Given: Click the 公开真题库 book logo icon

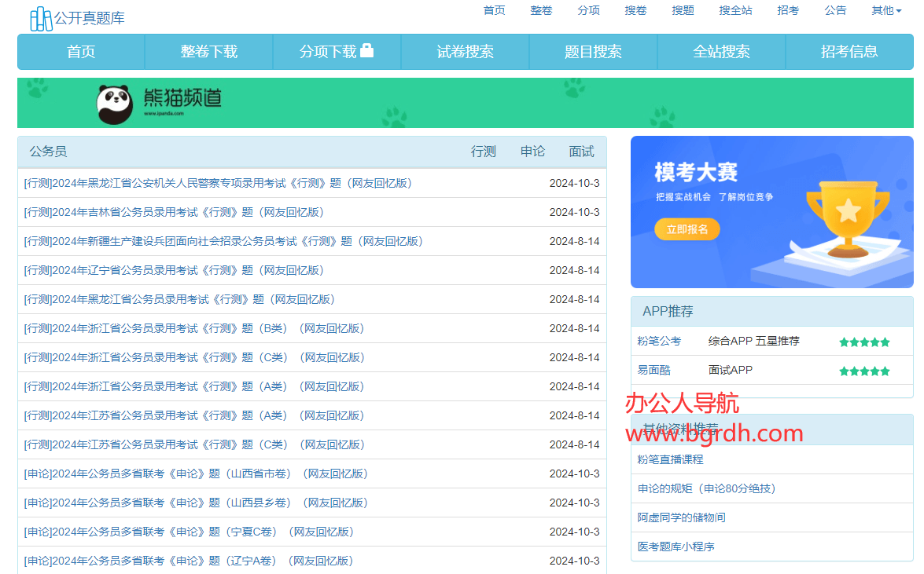Looking at the screenshot, I should (41, 18).
